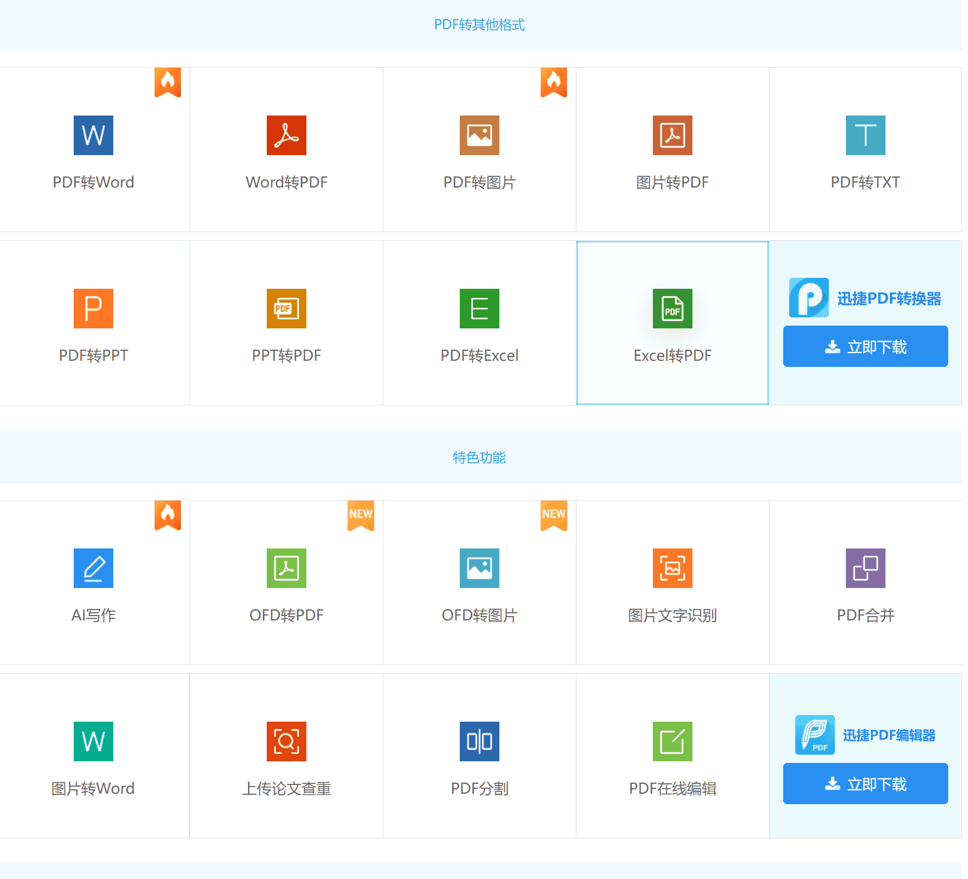Click the 图片转PDF label
This screenshot has width=968, height=879.
(673, 182)
